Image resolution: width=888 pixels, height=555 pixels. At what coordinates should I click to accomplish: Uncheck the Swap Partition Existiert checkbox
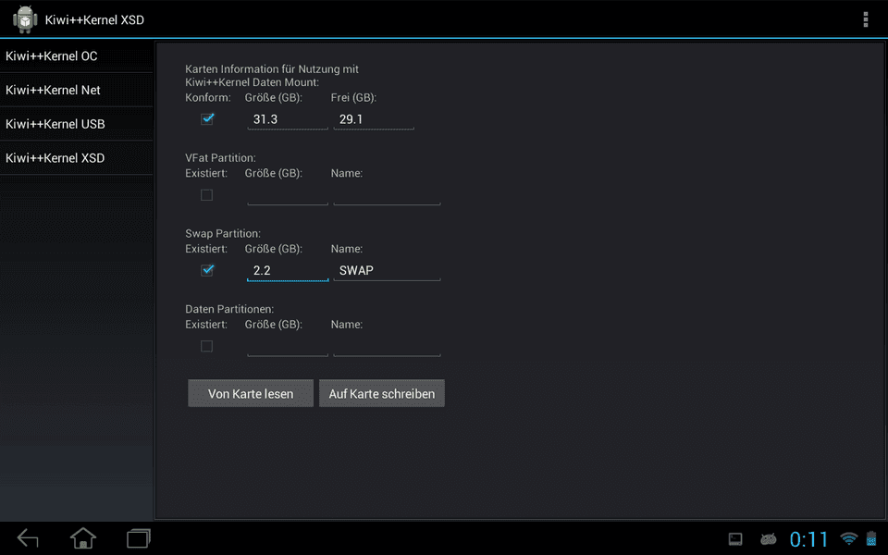pos(206,270)
